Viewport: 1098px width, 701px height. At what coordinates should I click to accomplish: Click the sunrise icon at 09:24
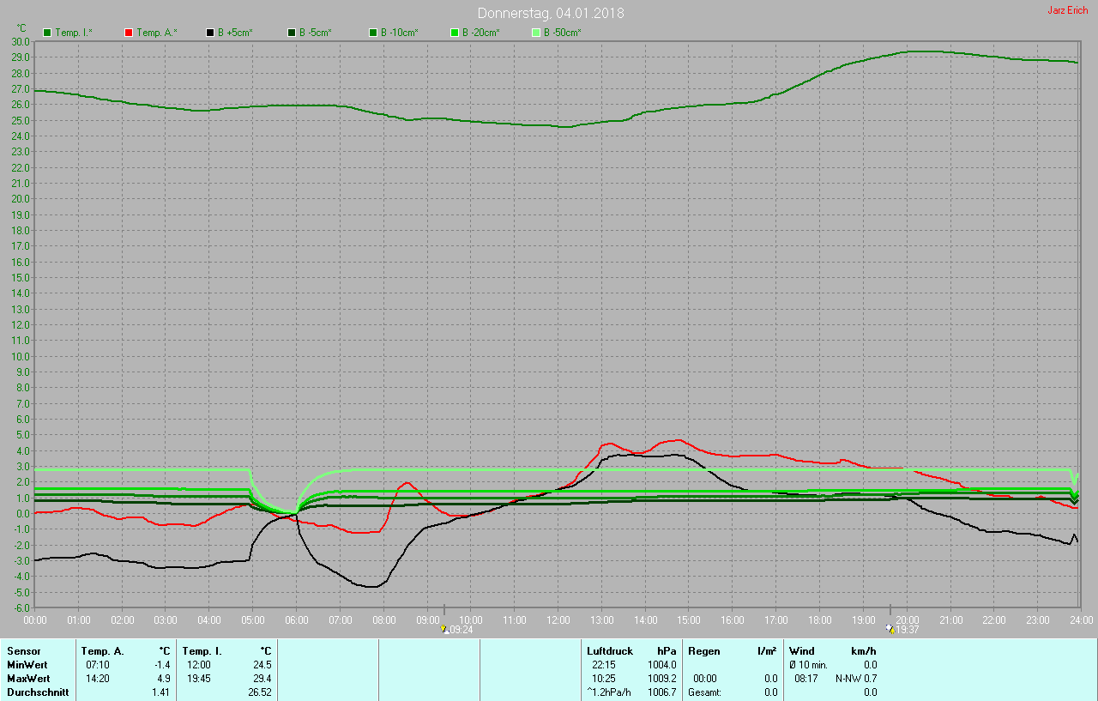(443, 629)
